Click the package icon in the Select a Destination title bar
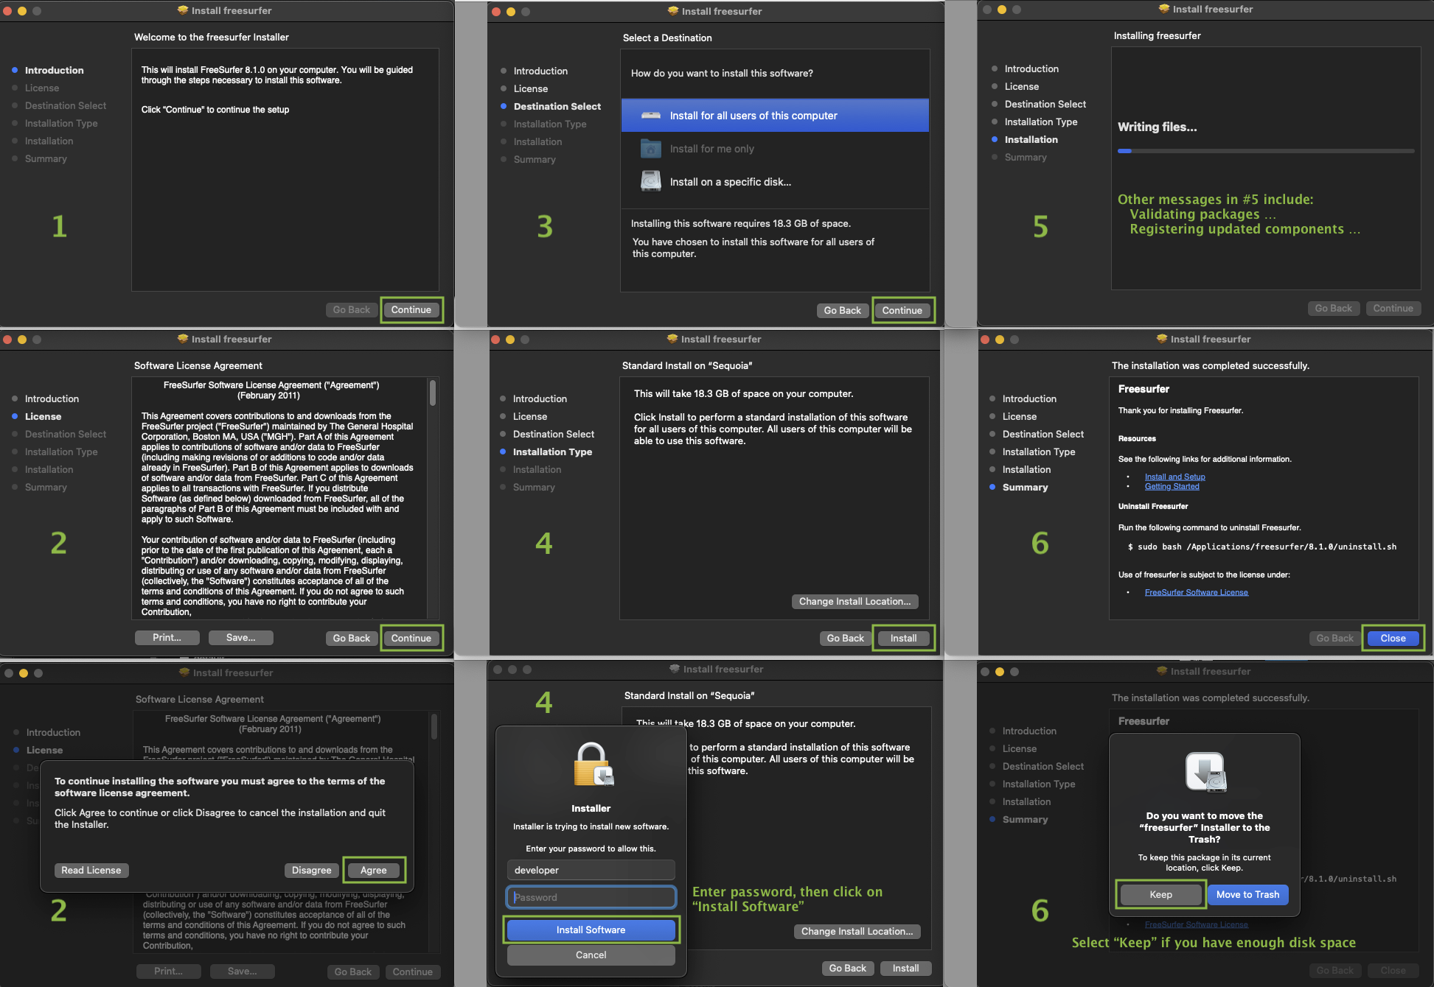Image resolution: width=1434 pixels, height=987 pixels. pyautogui.click(x=673, y=11)
